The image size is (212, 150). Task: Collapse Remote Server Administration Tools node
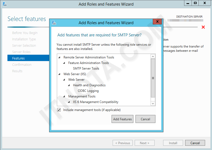59,57
